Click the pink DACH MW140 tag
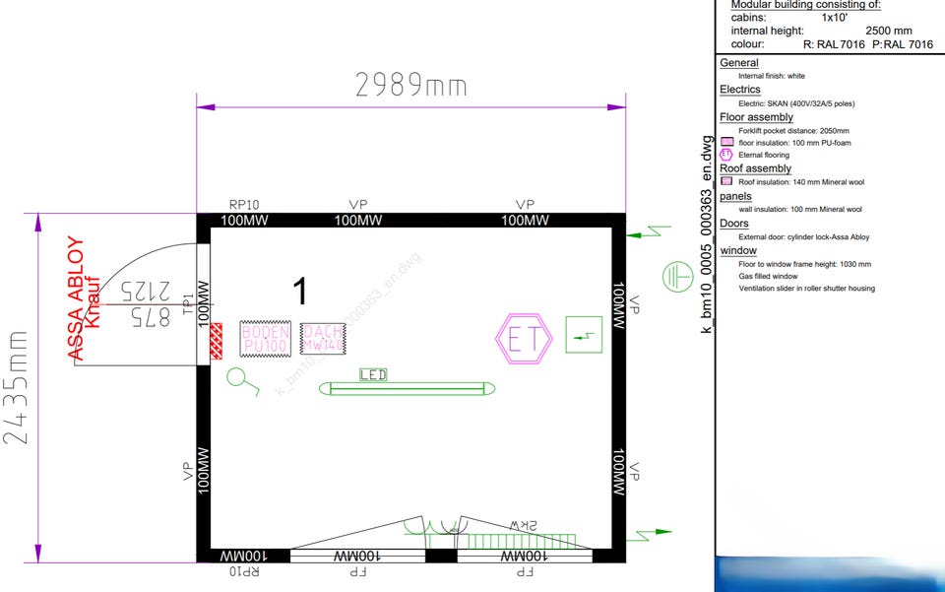Image resolution: width=945 pixels, height=592 pixels. pos(323,339)
